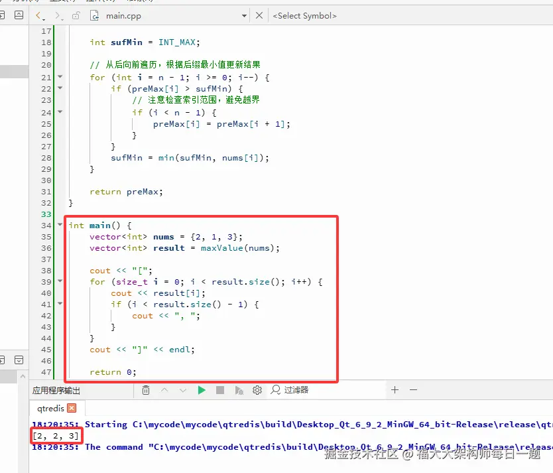Viewport: 553px width, 473px height.
Task: Zoom in the output pane text
Action: (395, 390)
